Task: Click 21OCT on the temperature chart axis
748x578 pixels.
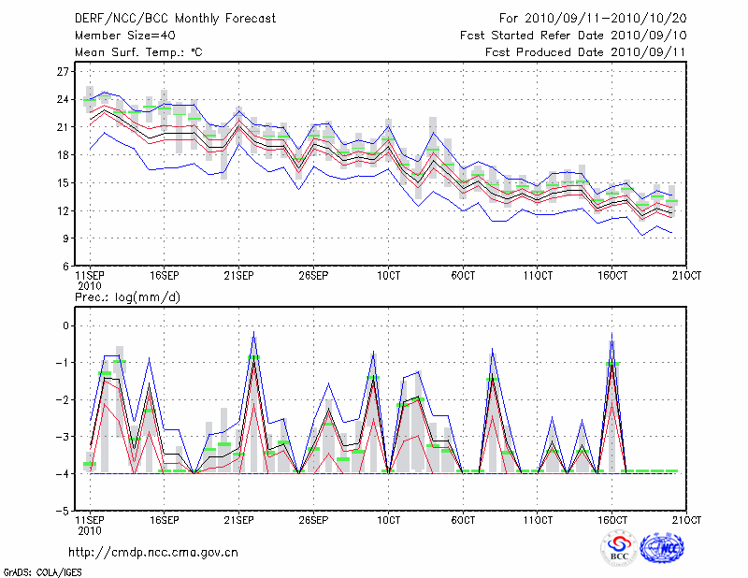Action: pos(687,277)
